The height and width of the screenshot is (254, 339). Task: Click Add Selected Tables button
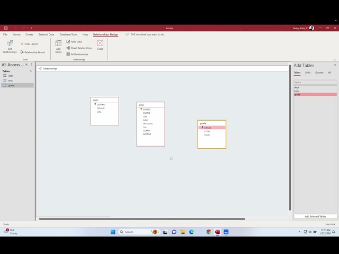pyautogui.click(x=315, y=216)
